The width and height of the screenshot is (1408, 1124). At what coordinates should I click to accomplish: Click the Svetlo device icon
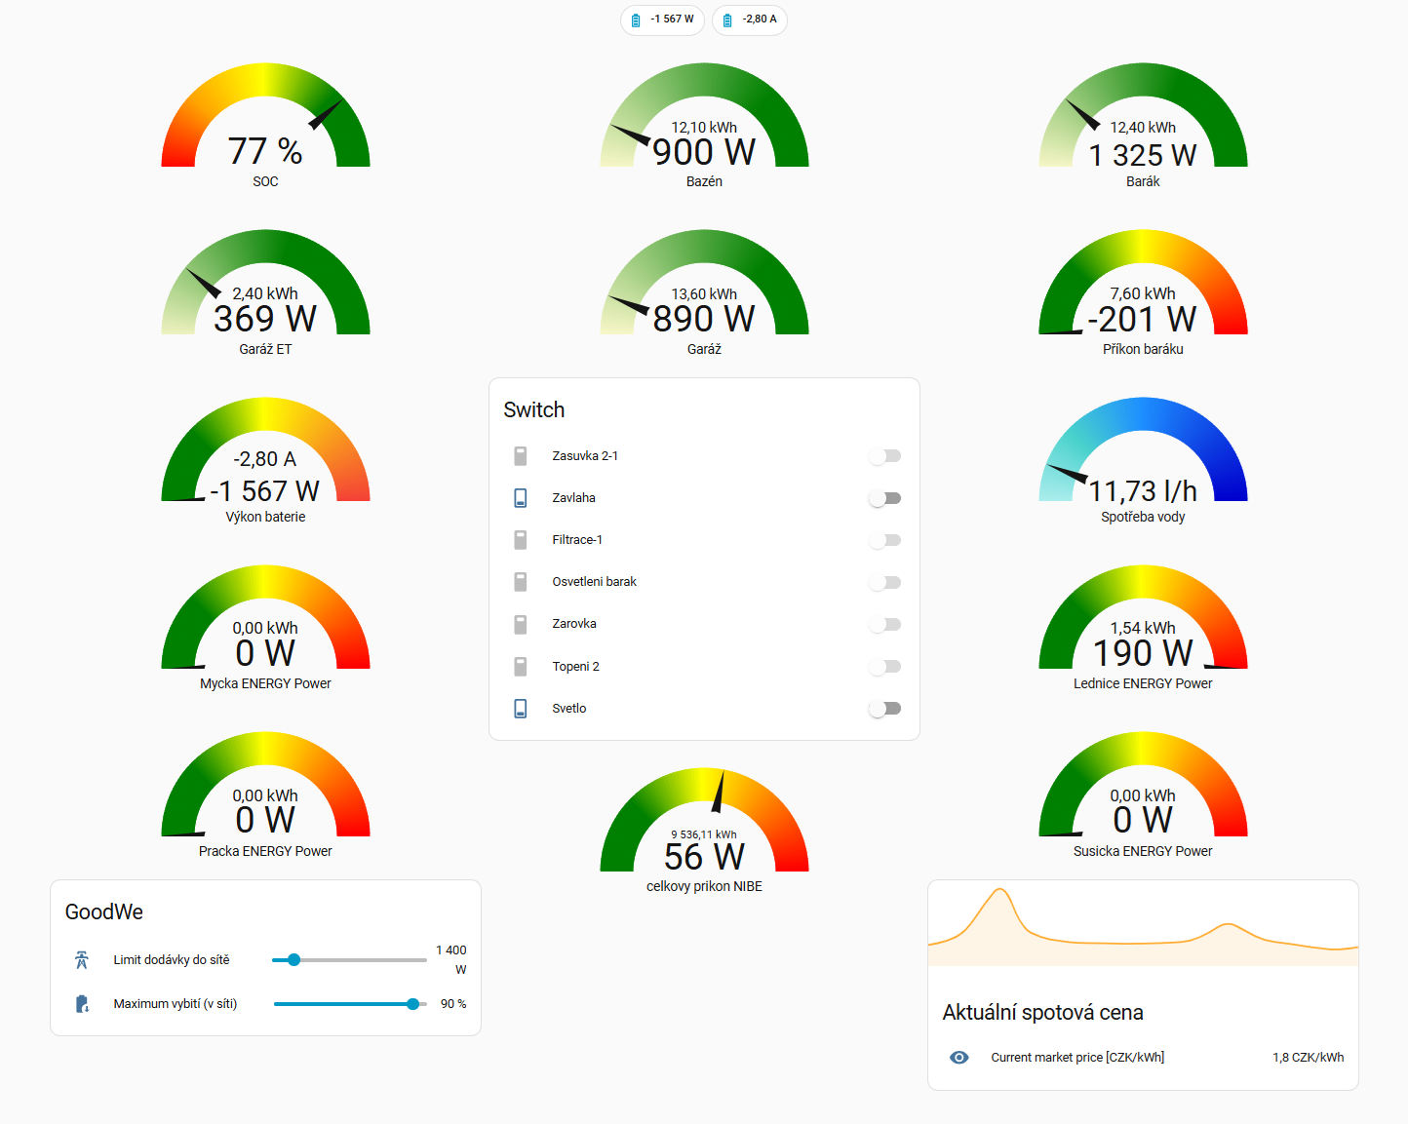pos(521,709)
